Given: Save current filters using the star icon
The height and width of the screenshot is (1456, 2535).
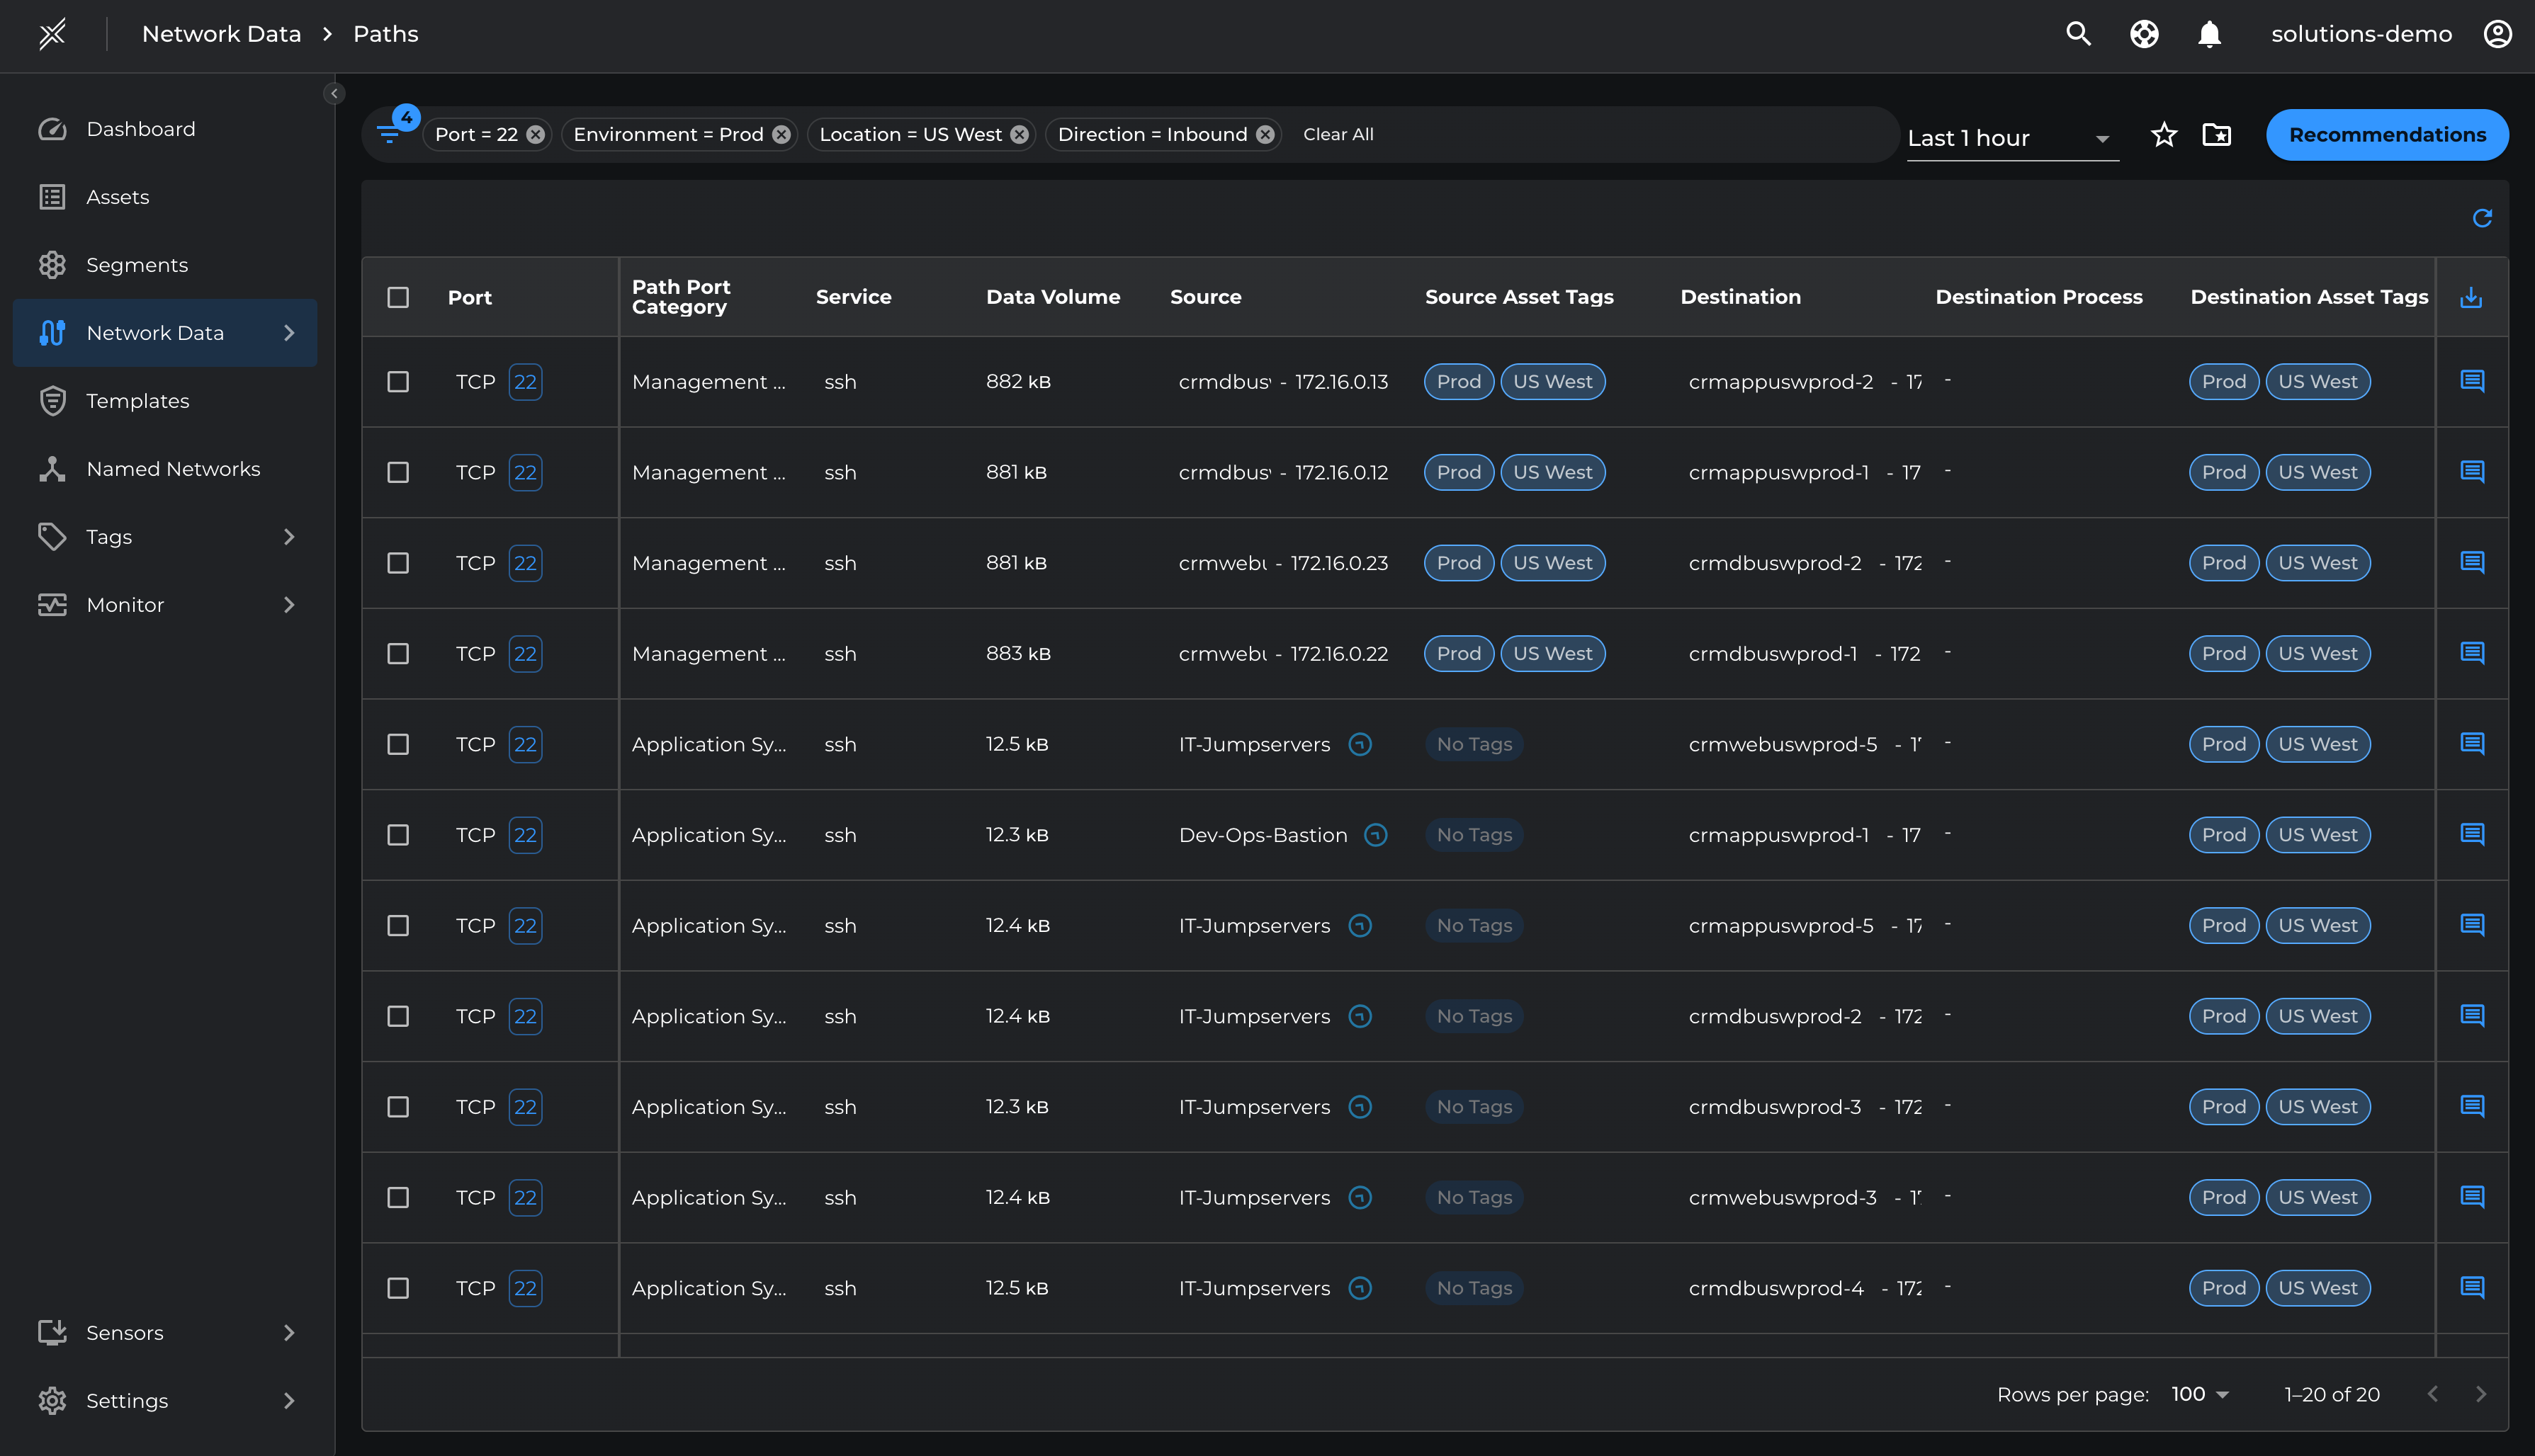Looking at the screenshot, I should (2164, 135).
